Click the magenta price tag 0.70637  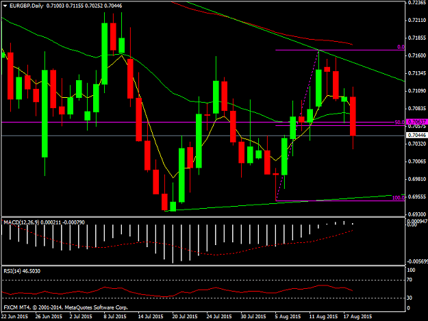[x=416, y=122]
